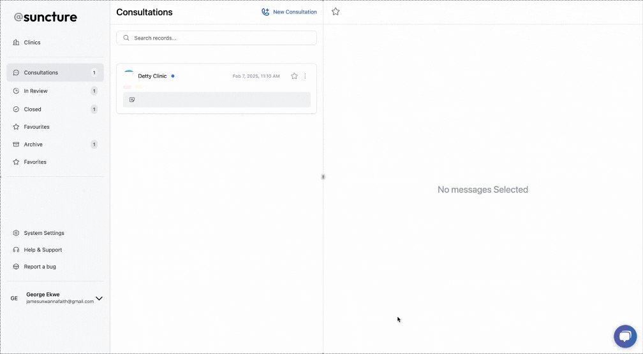Click the star icon on the Detty Clinic card
Screen dimensions: 643x354
294,76
